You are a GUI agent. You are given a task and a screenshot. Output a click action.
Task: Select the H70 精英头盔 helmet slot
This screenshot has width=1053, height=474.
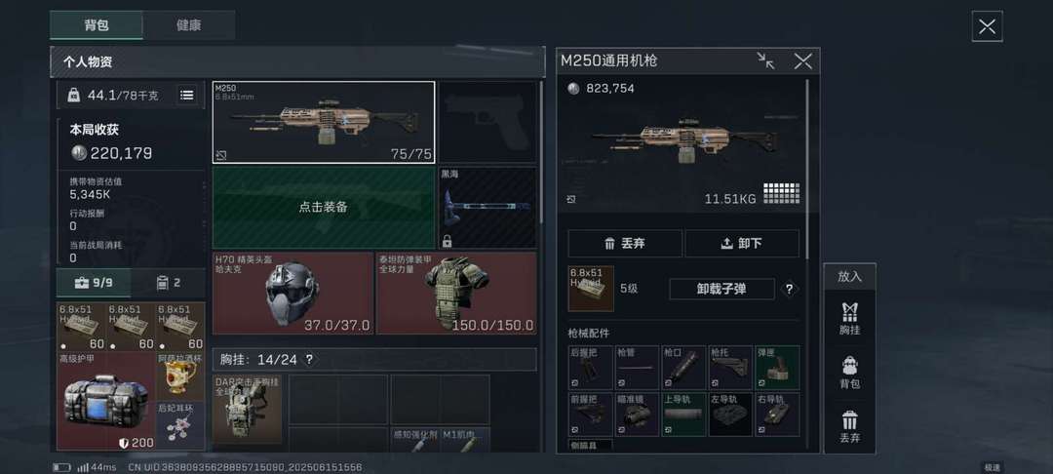[x=292, y=293]
